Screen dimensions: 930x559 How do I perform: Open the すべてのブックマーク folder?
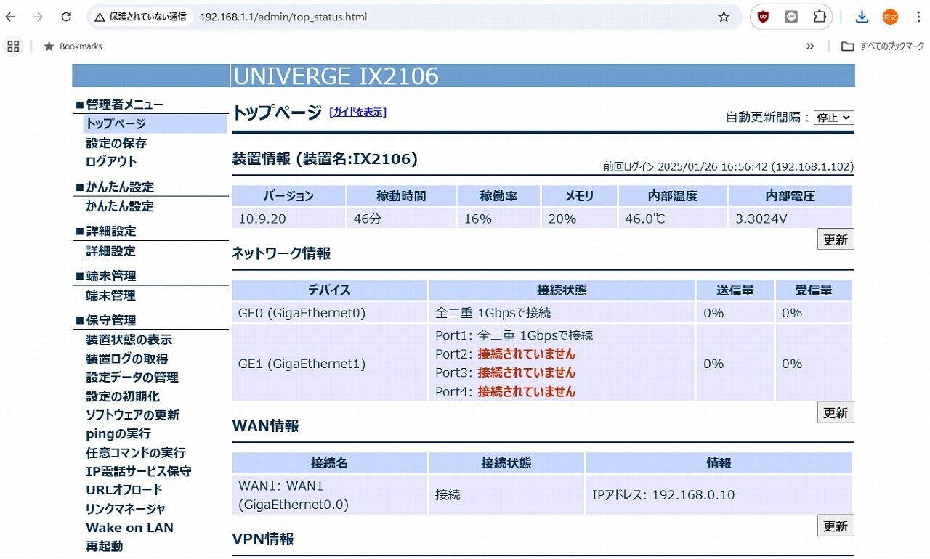pyautogui.click(x=883, y=46)
